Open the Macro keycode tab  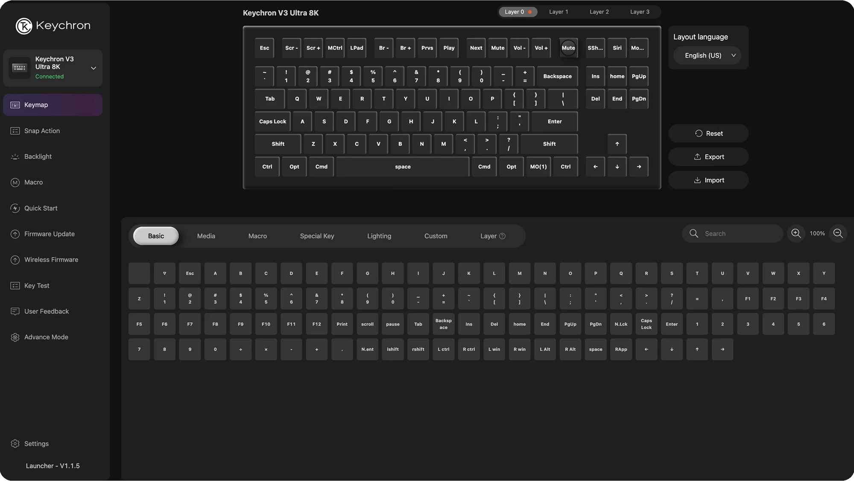coord(257,236)
